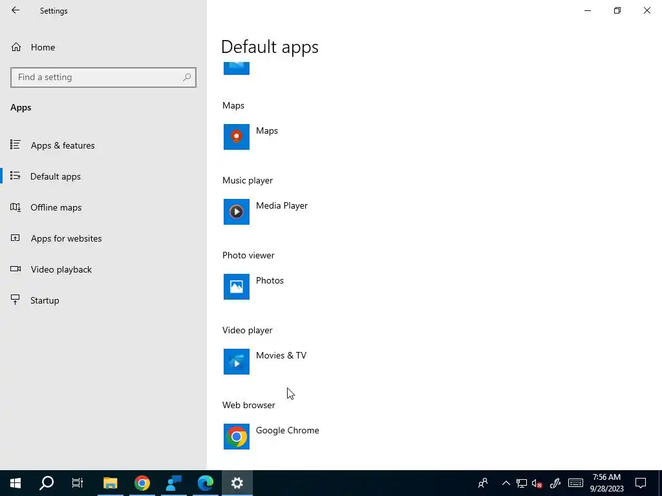Open the People tray icon
This screenshot has height=496, width=662.
[x=482, y=483]
